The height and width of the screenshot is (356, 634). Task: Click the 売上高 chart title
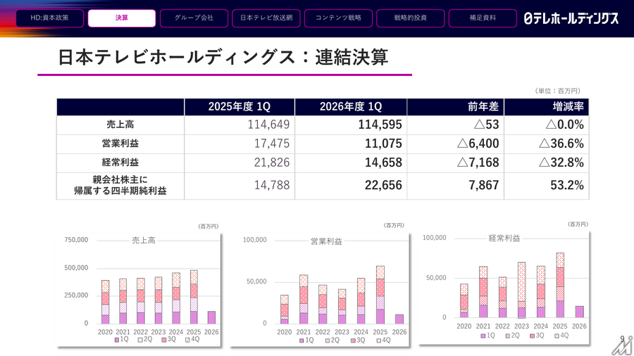click(x=144, y=240)
